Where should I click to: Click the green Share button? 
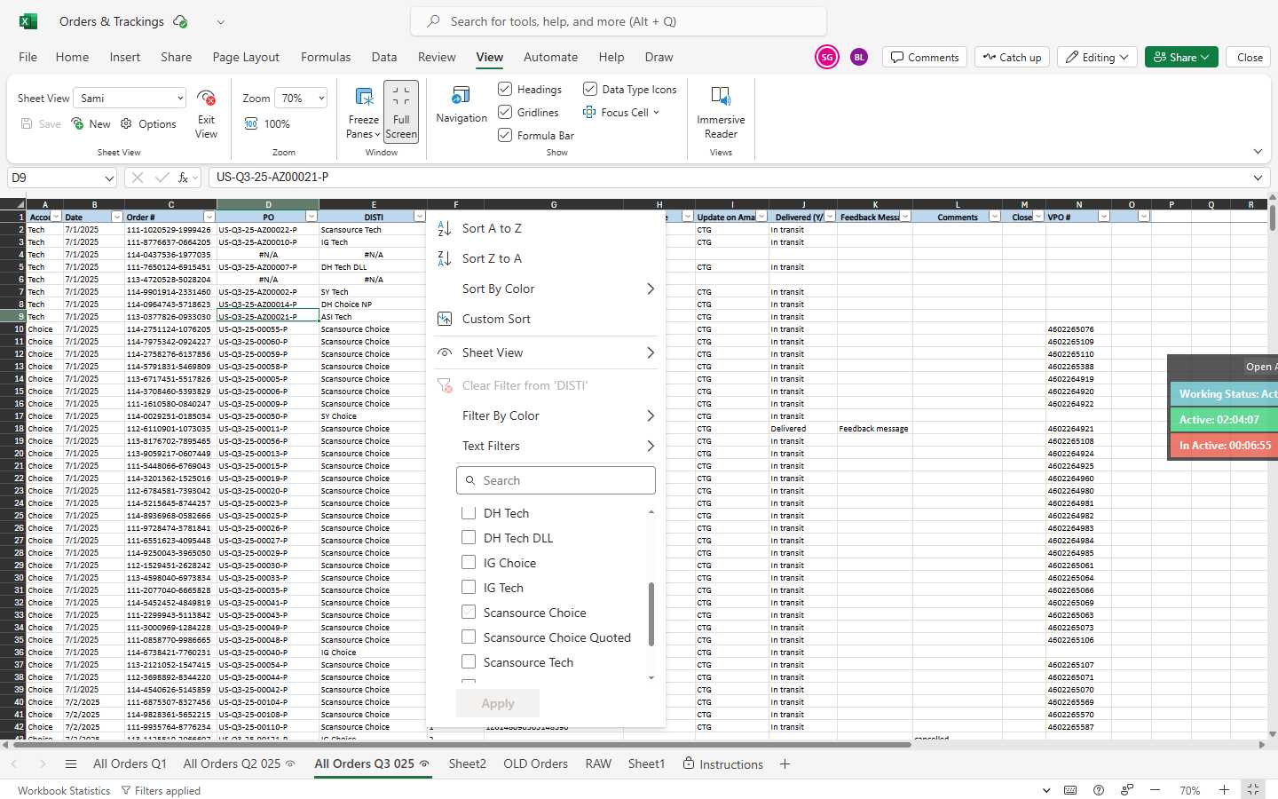[1181, 57]
